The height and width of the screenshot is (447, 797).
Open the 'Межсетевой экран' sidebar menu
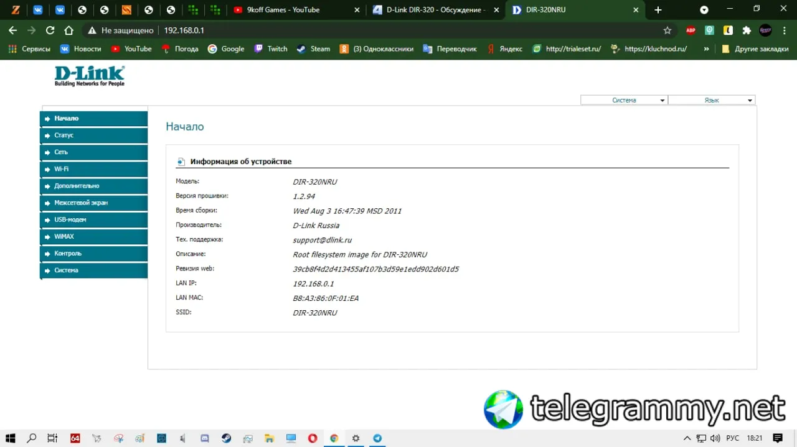click(94, 203)
